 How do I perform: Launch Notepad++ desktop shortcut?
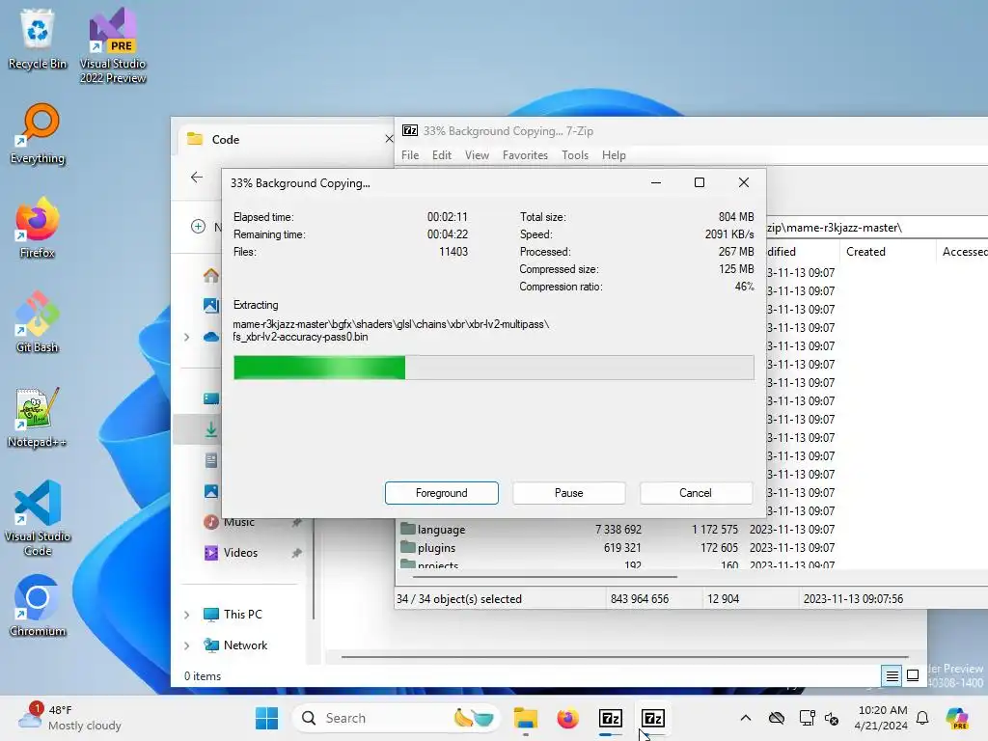(x=38, y=417)
